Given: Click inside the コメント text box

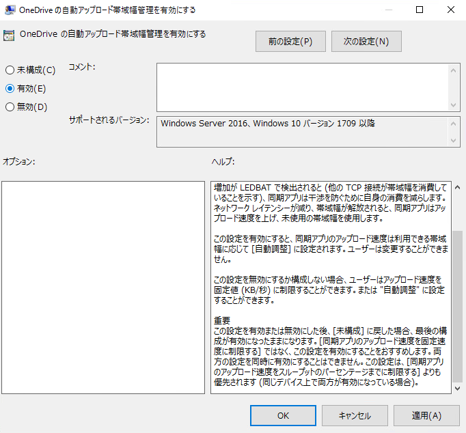Looking at the screenshot, I should tap(302, 87).
